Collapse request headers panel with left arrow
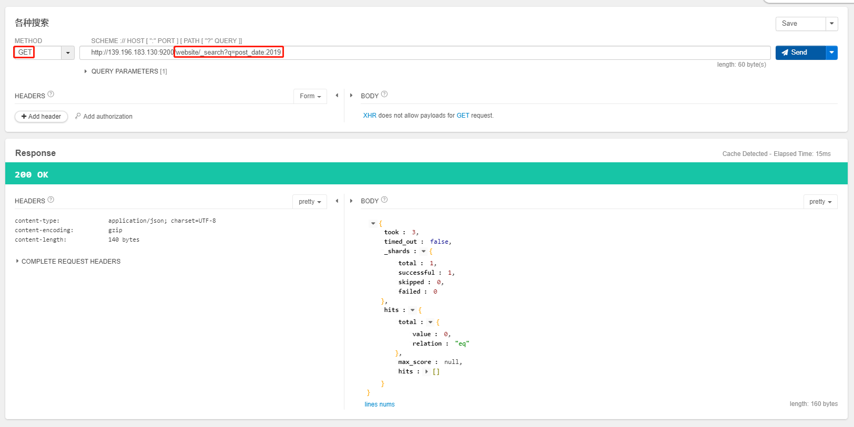 coord(337,96)
